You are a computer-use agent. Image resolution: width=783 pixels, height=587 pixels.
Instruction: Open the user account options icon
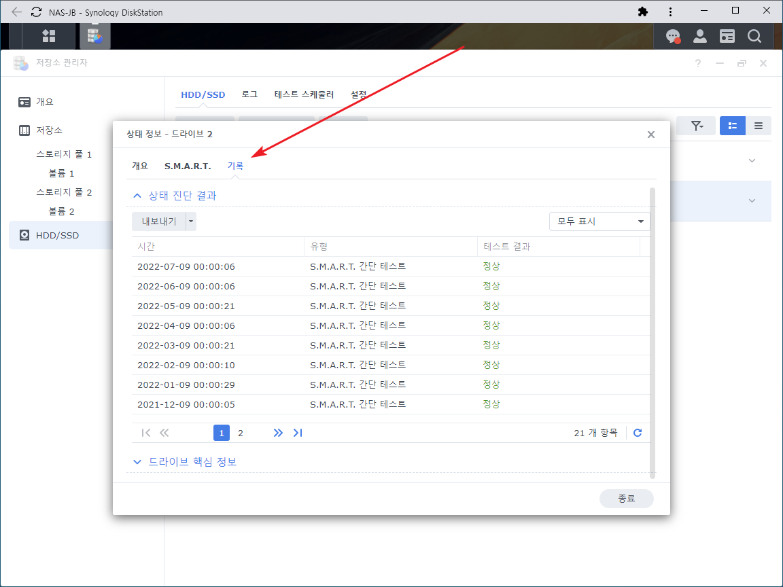coord(699,36)
